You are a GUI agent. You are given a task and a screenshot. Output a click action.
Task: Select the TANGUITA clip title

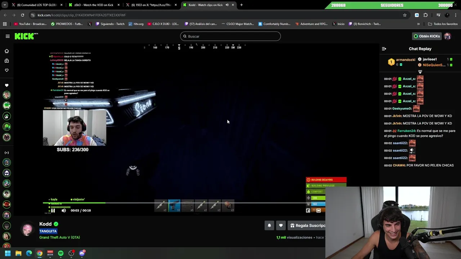(48, 231)
